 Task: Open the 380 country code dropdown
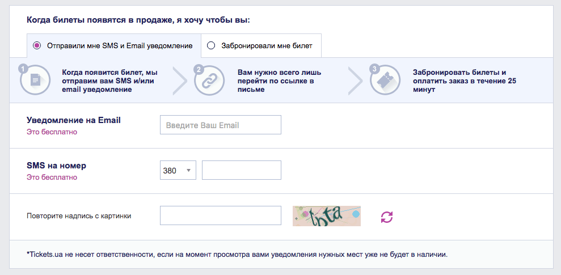178,170
